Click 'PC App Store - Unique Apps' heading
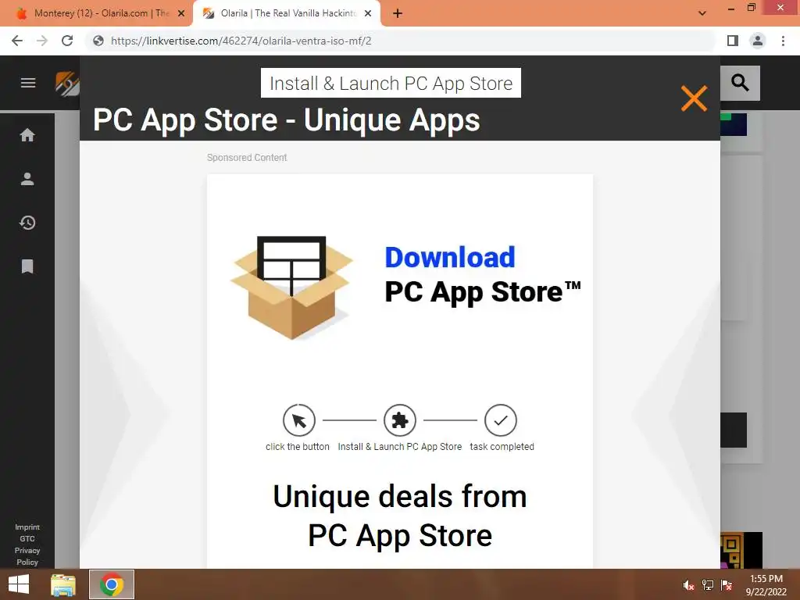Screen dimensions: 800x600 (286, 120)
